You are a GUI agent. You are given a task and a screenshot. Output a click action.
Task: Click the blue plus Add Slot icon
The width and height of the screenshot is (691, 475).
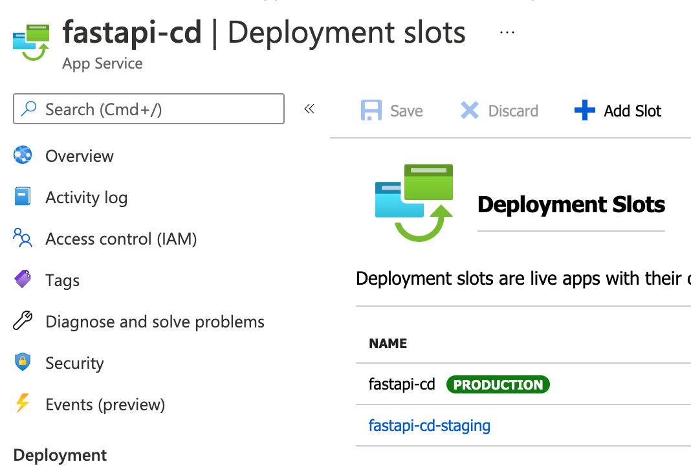584,111
